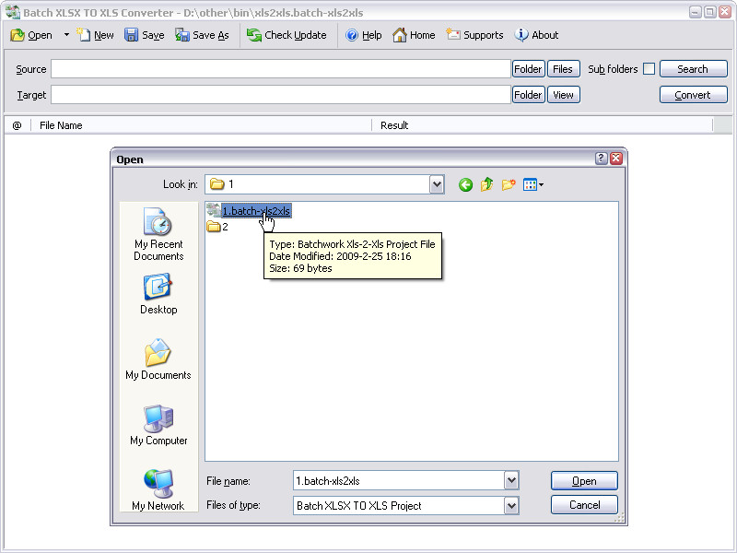Go to Home from the toolbar

(414, 35)
